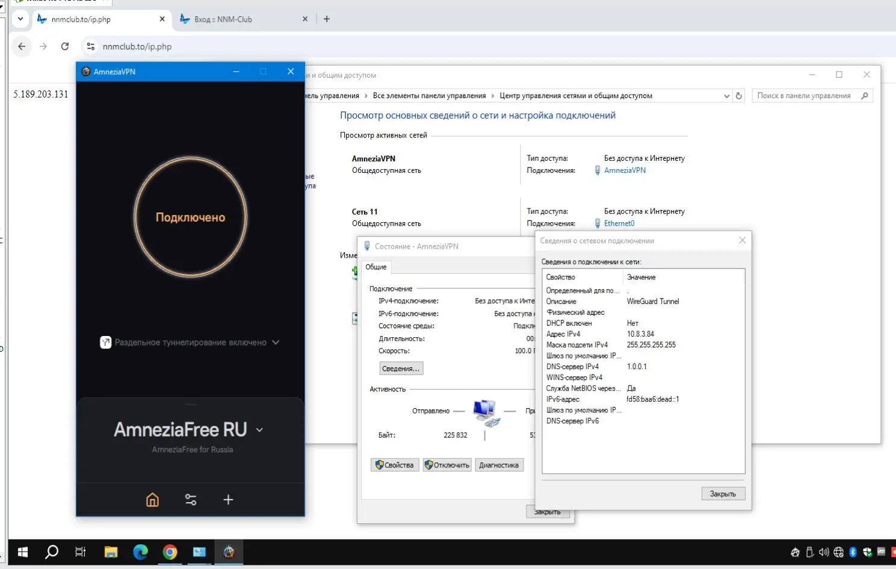The height and width of the screenshot is (569, 896).
Task: Expand the AmneziaFree RU server chevron
Action: click(x=259, y=430)
